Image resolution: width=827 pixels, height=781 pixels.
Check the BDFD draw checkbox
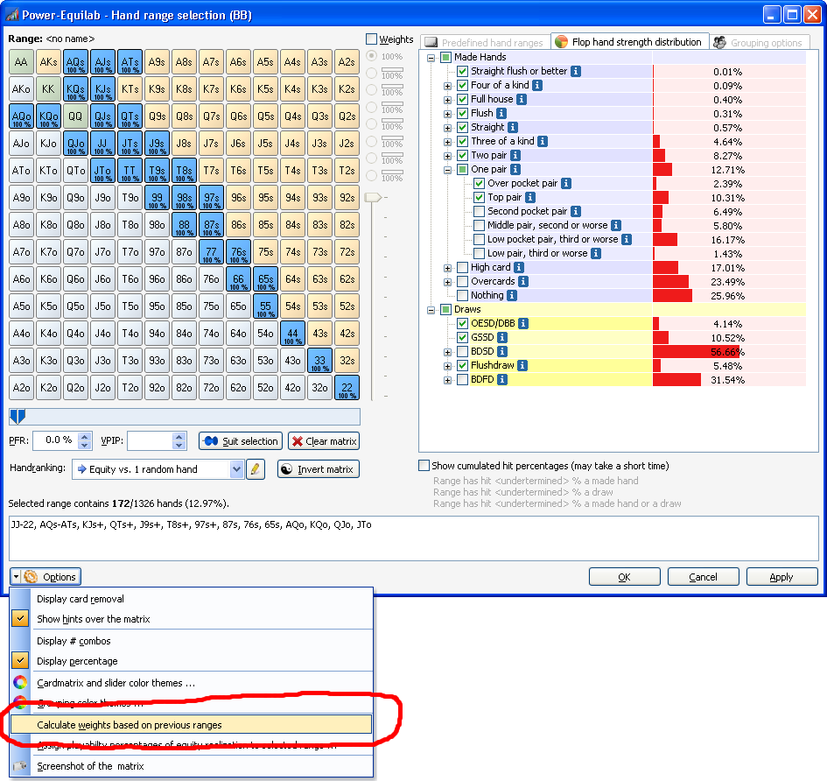(463, 379)
